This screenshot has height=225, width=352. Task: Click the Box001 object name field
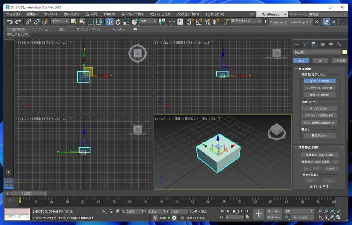pyautogui.click(x=317, y=52)
